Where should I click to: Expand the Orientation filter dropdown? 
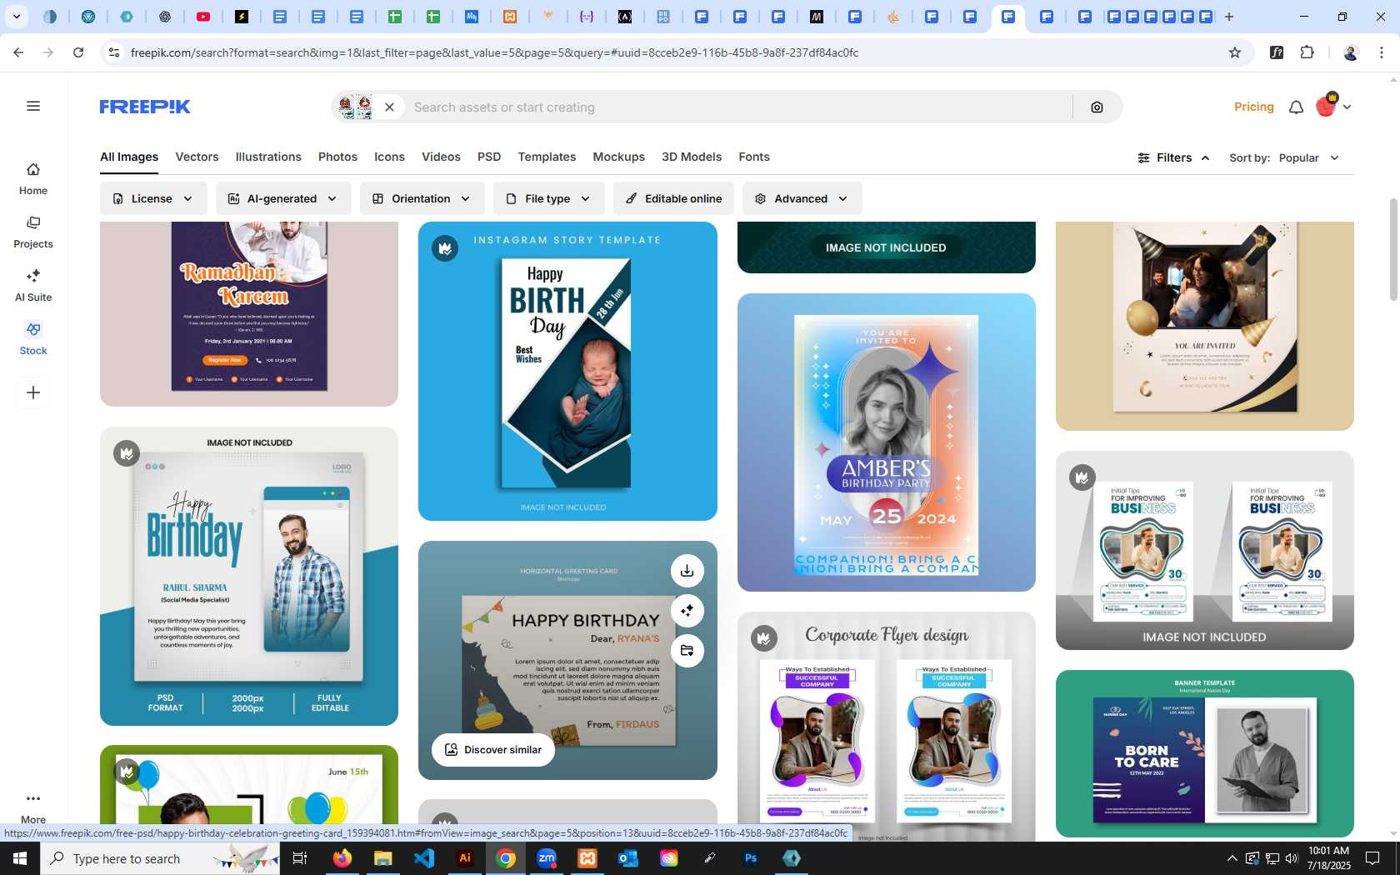point(422,198)
